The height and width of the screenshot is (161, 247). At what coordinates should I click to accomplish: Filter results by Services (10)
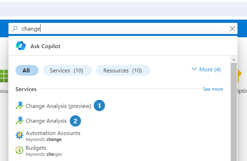tap(67, 70)
